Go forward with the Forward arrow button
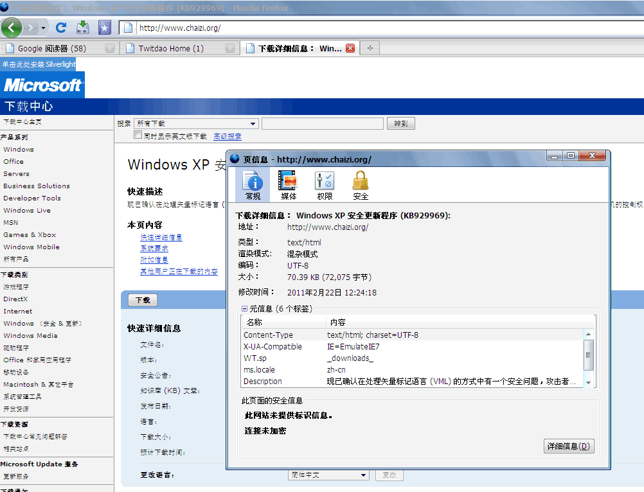Viewport: 644px width, 492px height. (x=30, y=28)
